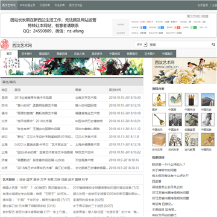217x217 pixels.
Task: Open the “第六时间” exhibition in 苏州
Action: (36, 105)
